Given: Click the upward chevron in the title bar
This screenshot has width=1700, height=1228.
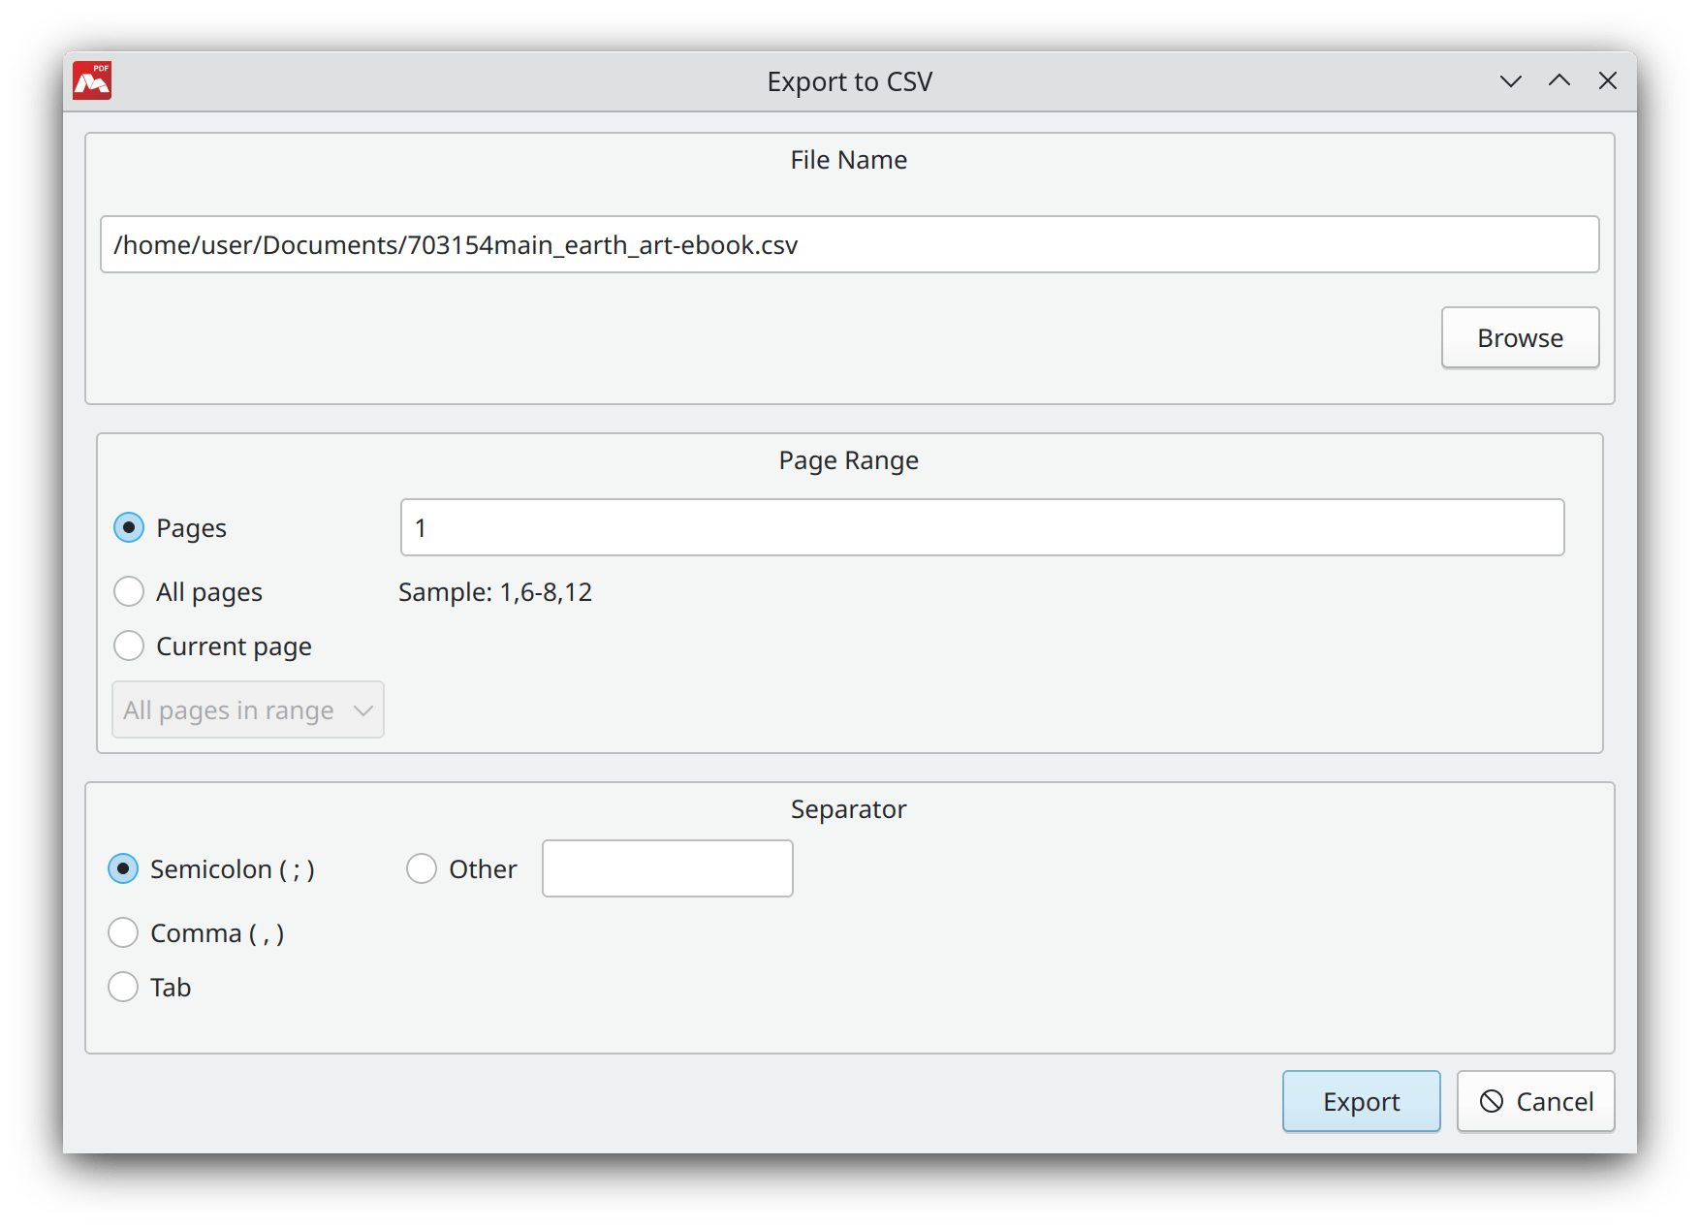Looking at the screenshot, I should (1558, 80).
